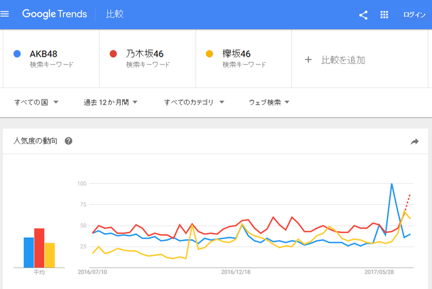Screen dimensions: 432x289
Task: Click the AKB48 blue peak at 100
Action: coord(391,184)
